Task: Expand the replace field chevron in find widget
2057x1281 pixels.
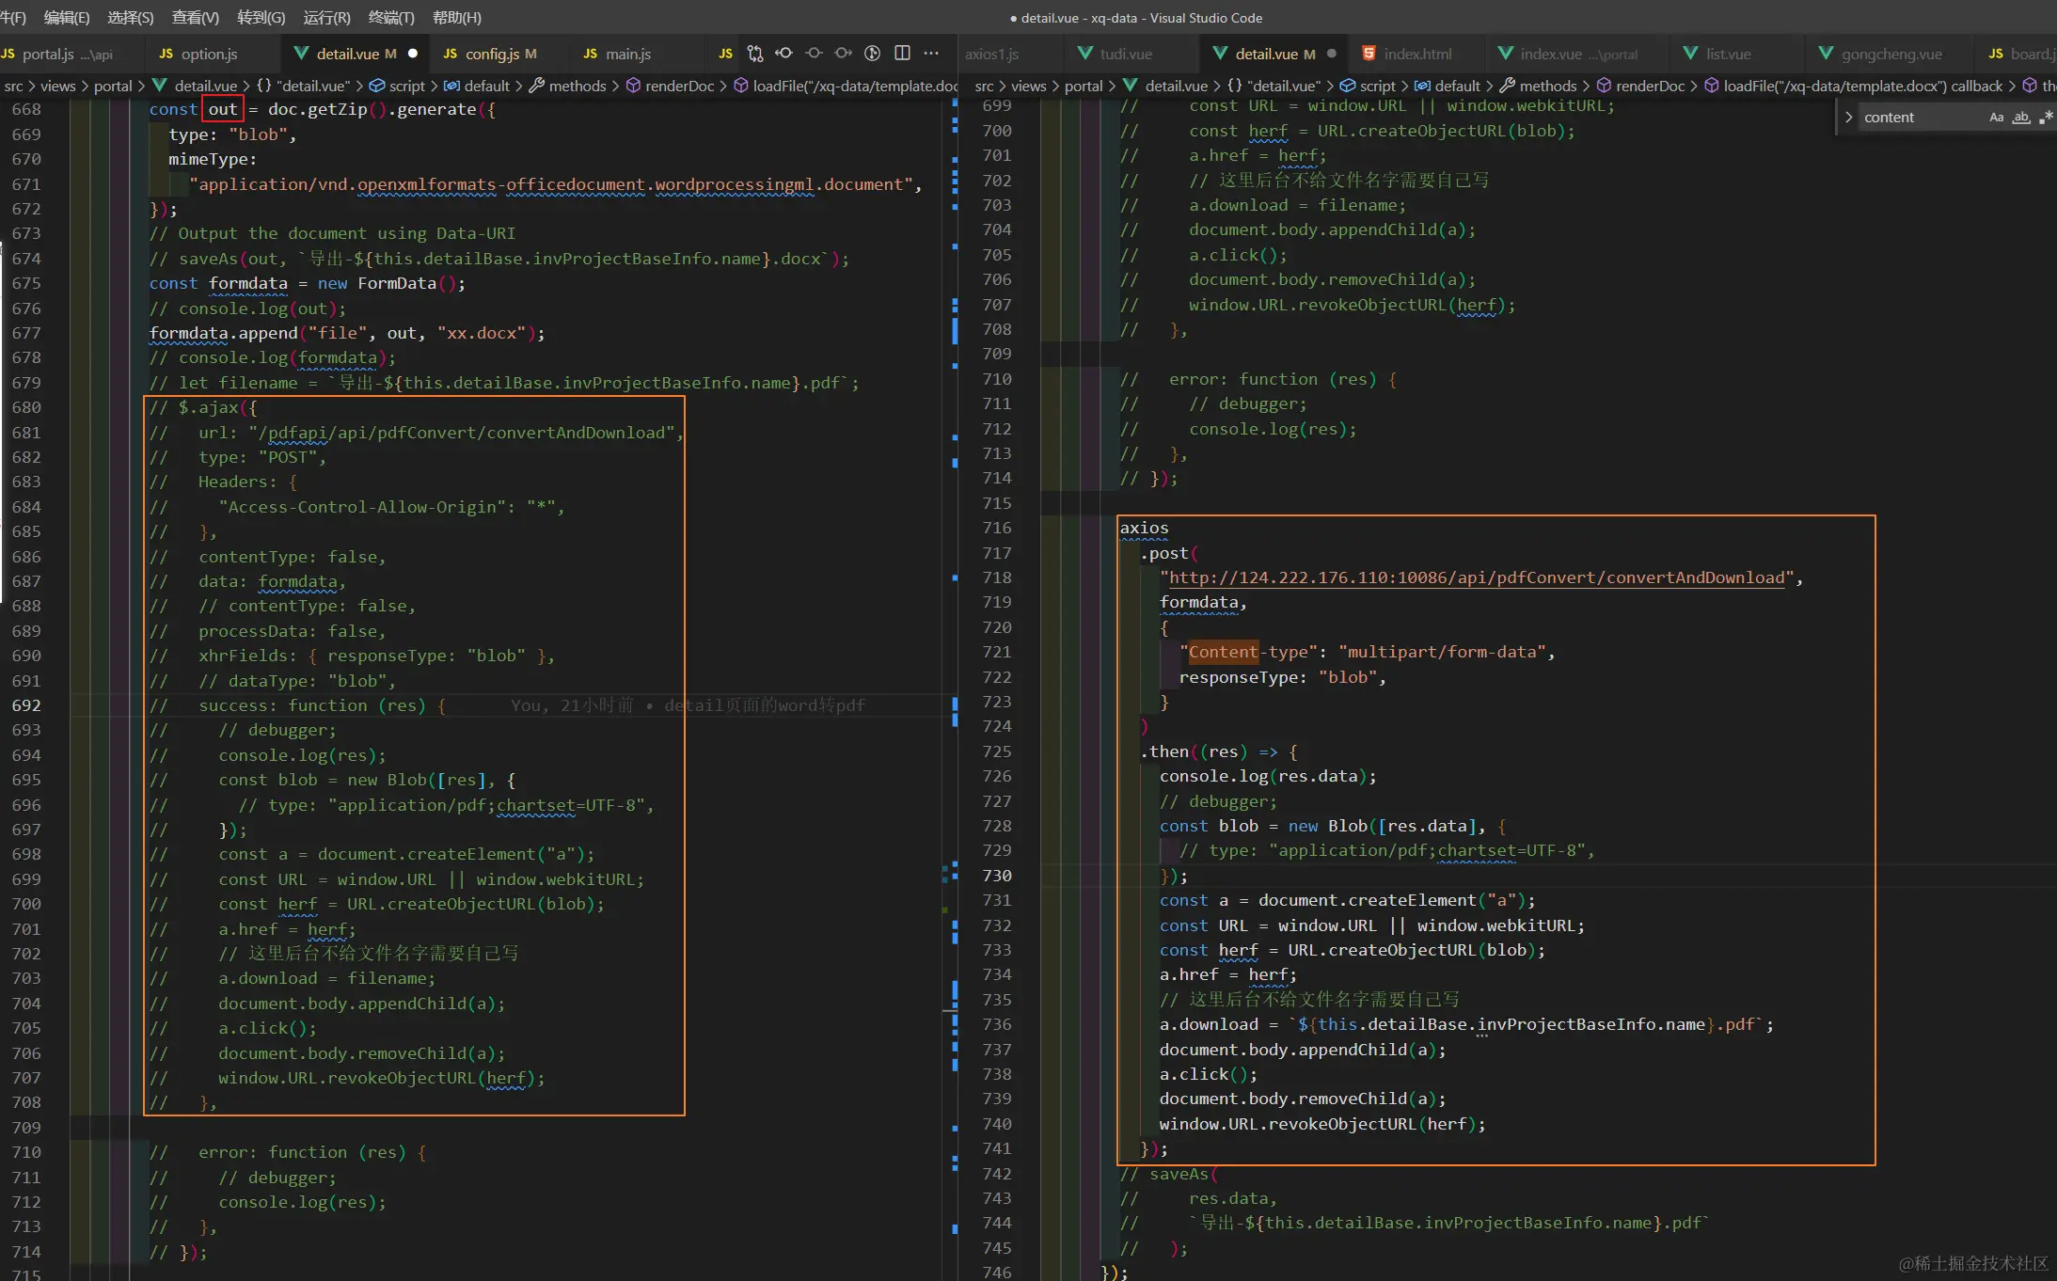Action: click(x=1849, y=118)
